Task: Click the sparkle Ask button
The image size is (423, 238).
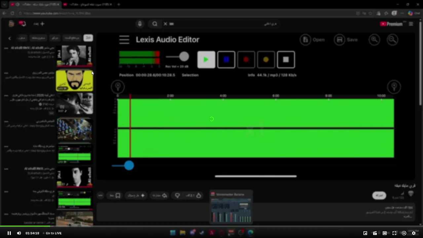Action: (136, 196)
